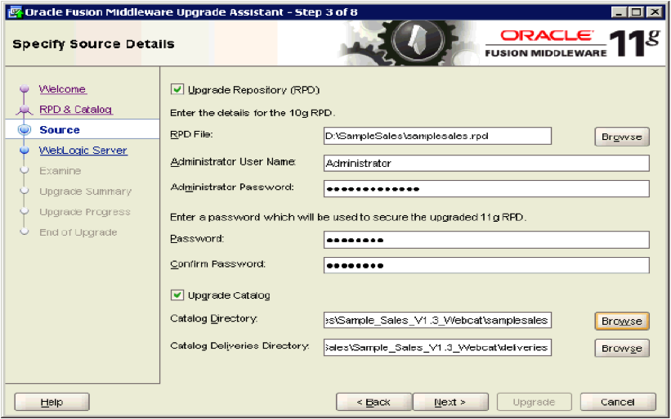This screenshot has width=671, height=419.
Task: Click the Confirm Password field
Action: pos(486,265)
